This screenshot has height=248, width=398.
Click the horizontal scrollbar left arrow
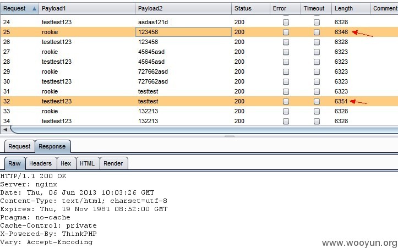tap(5, 130)
